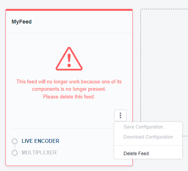This screenshot has width=188, height=171.
Task: Select the Live Encoder circle node
Action: pos(15,141)
